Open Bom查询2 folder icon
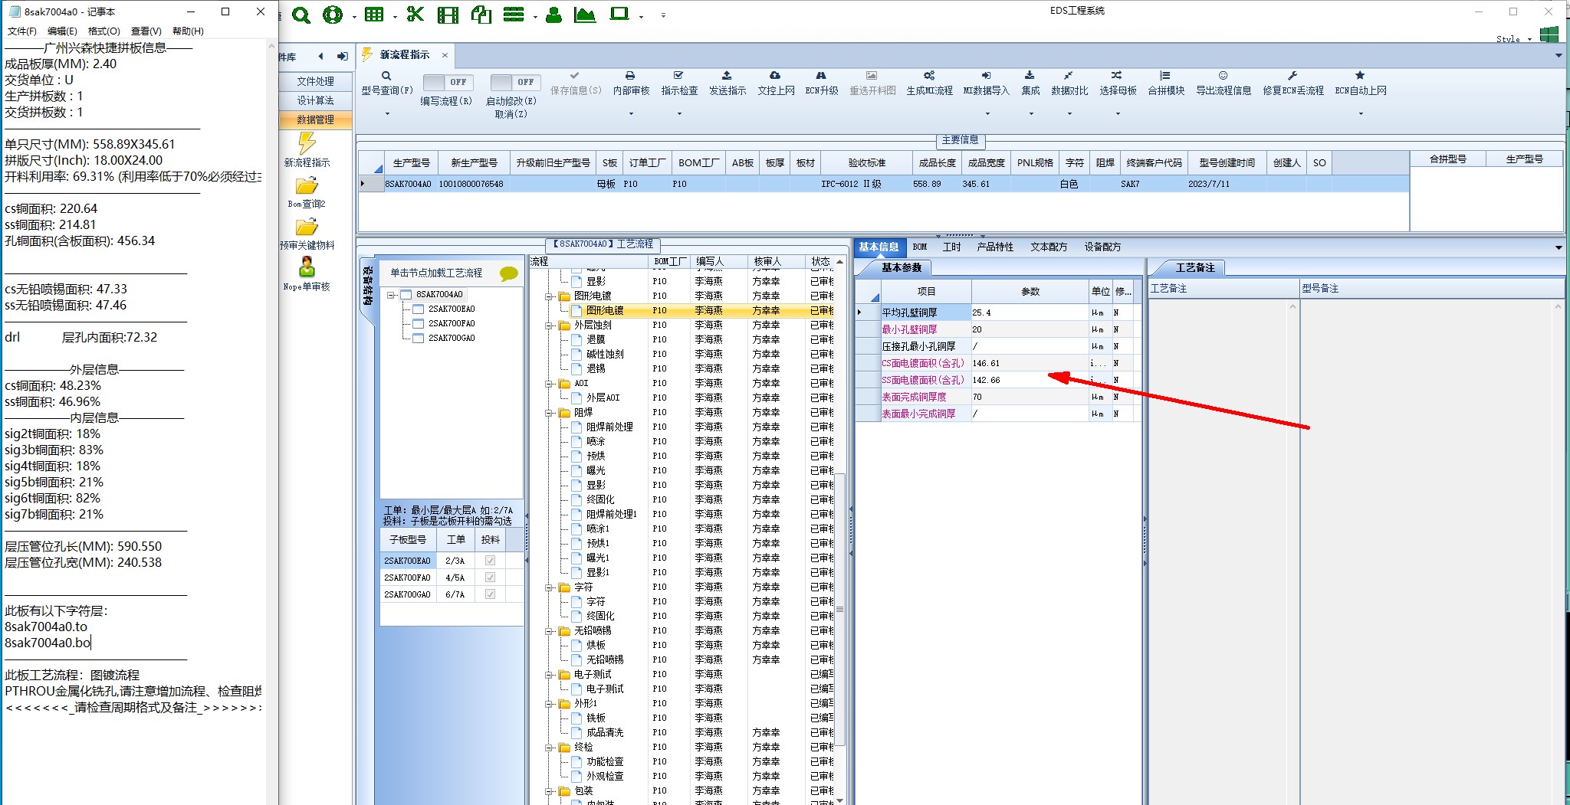This screenshot has width=1570, height=805. (x=307, y=193)
